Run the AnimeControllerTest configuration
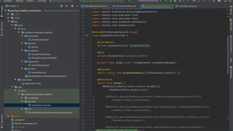The image size is (233, 131). [166, 1]
